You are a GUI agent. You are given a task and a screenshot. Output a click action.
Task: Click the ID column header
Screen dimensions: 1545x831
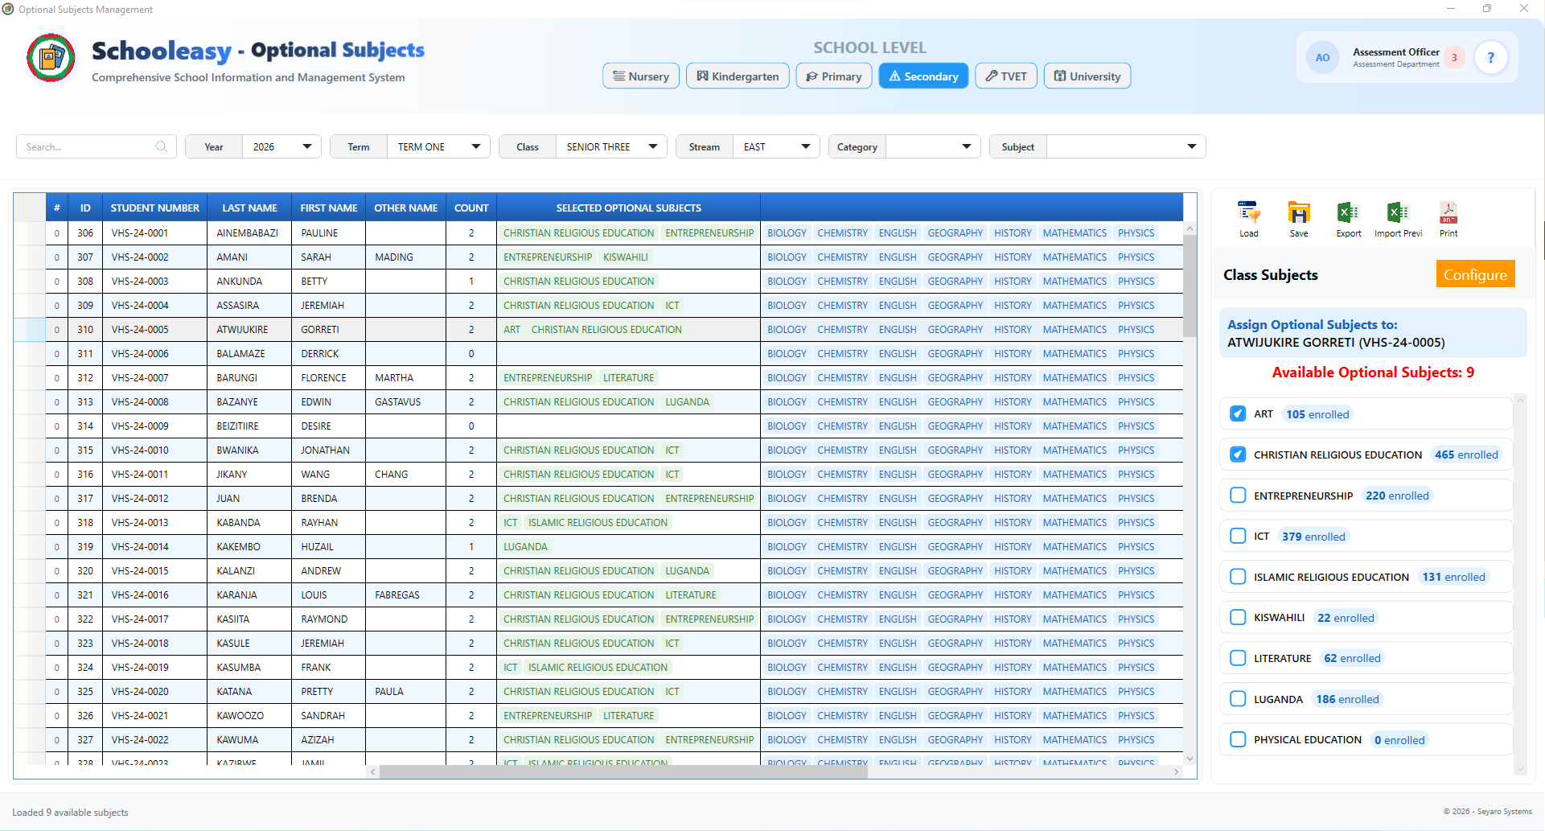click(x=85, y=208)
